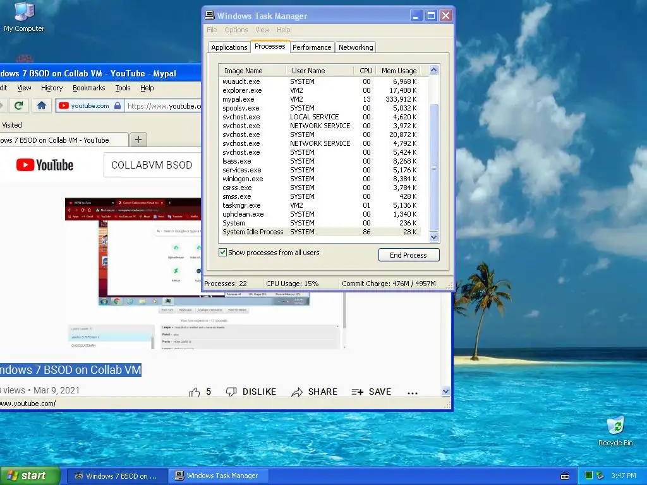This screenshot has width=647, height=485.
Task: Open Task Manager Help menu
Action: (x=283, y=30)
